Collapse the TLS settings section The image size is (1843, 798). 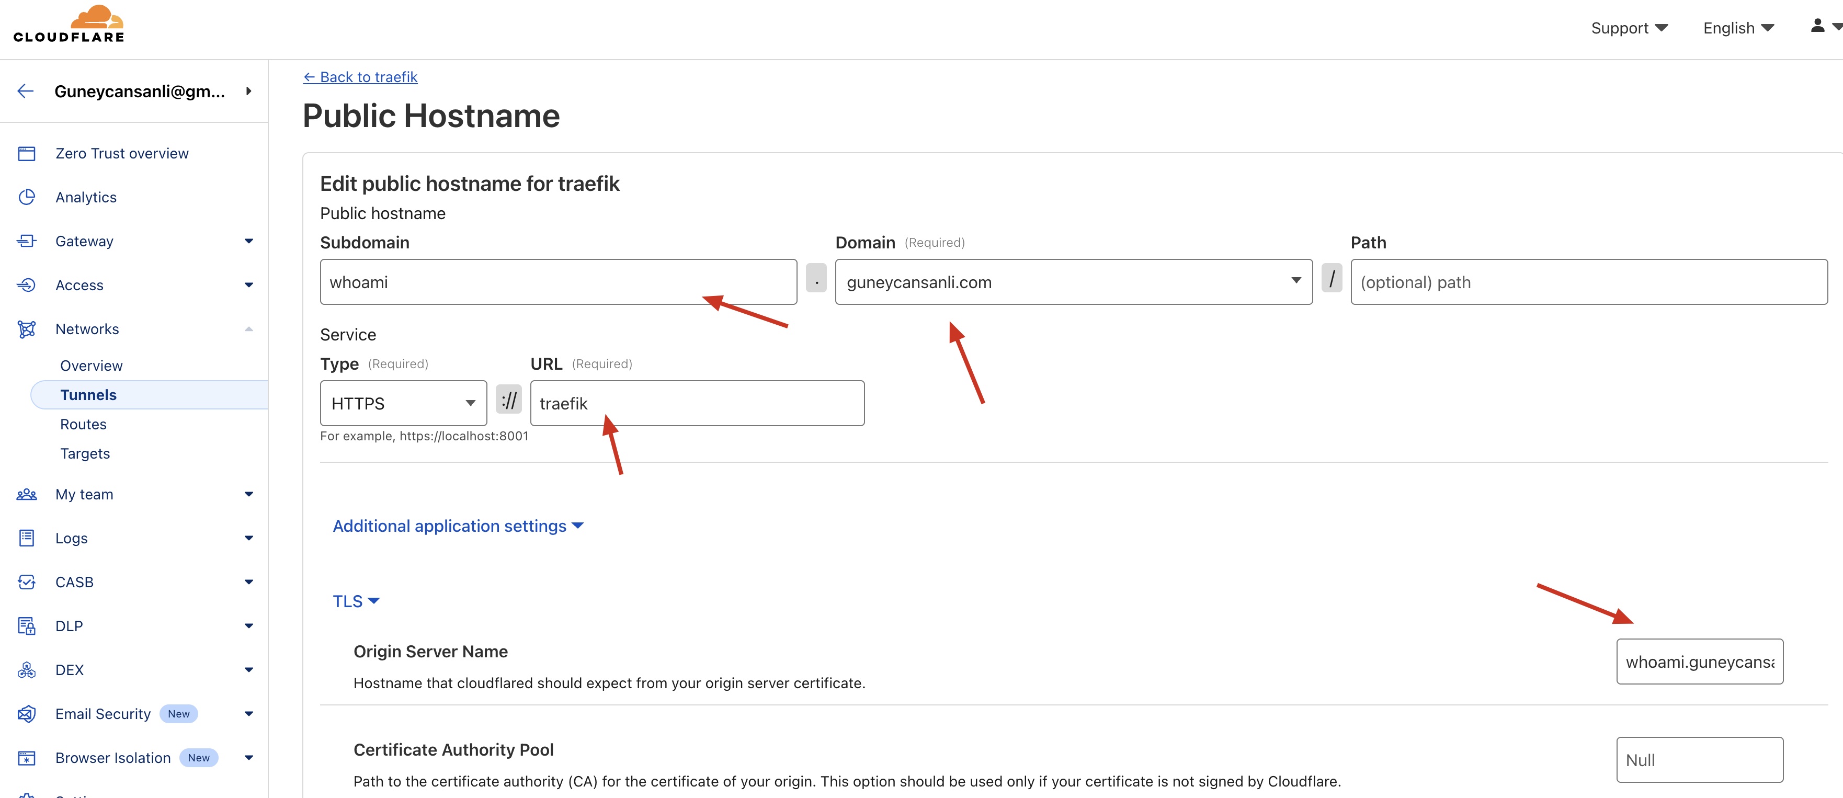tap(356, 601)
